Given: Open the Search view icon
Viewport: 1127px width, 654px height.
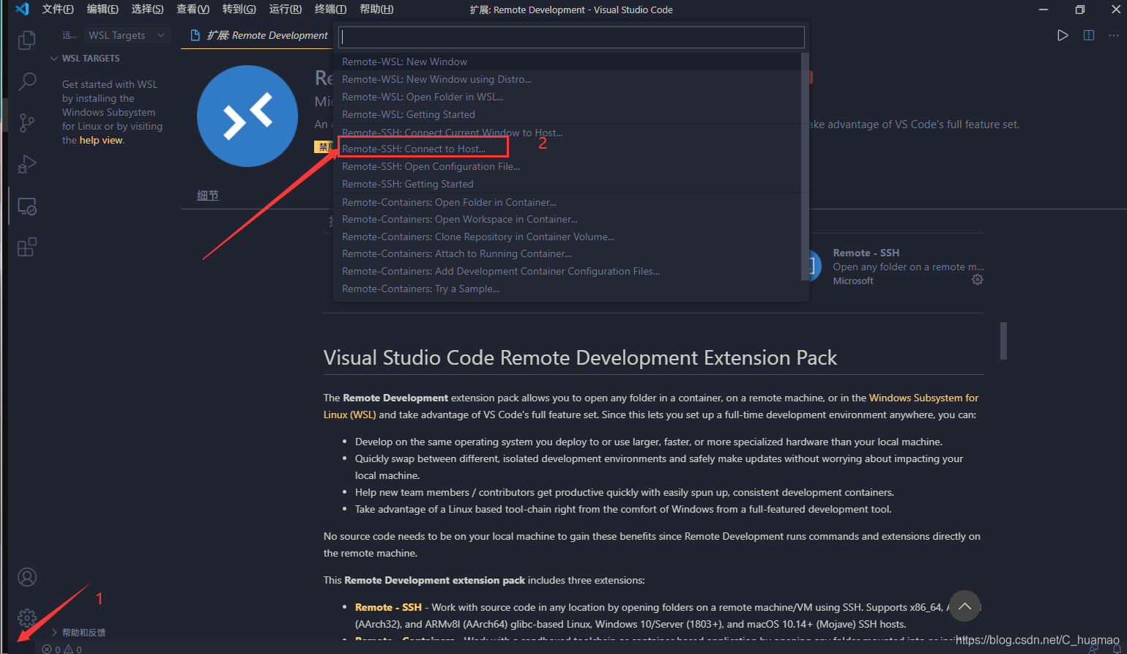Looking at the screenshot, I should coord(27,81).
